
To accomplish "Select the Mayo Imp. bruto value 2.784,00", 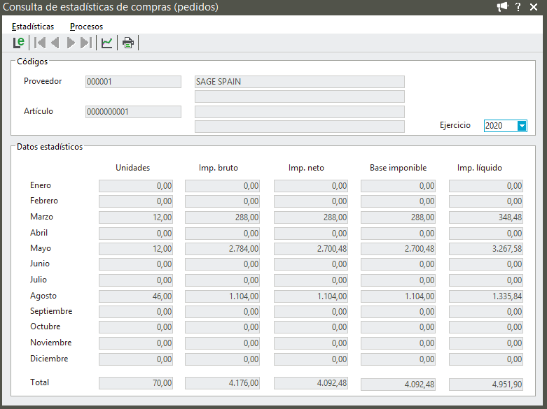I will point(222,249).
